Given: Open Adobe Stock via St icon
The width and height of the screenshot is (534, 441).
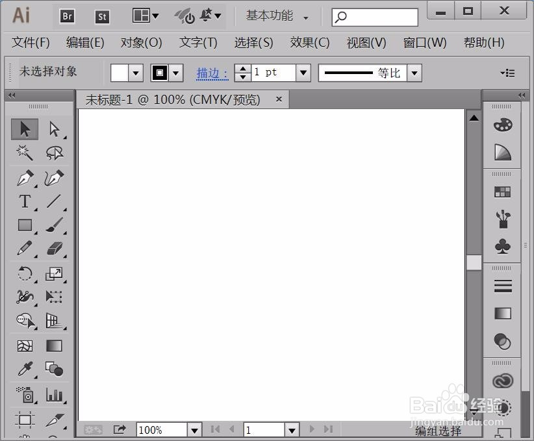Looking at the screenshot, I should [x=102, y=17].
